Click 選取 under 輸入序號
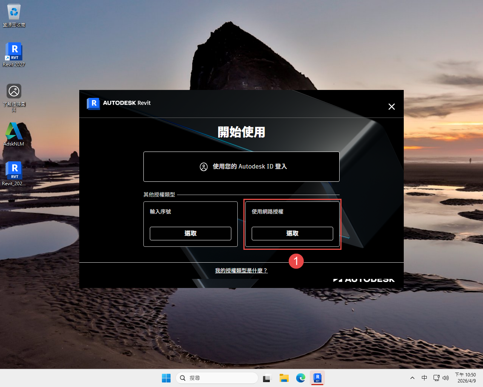The image size is (483, 387). click(x=191, y=234)
